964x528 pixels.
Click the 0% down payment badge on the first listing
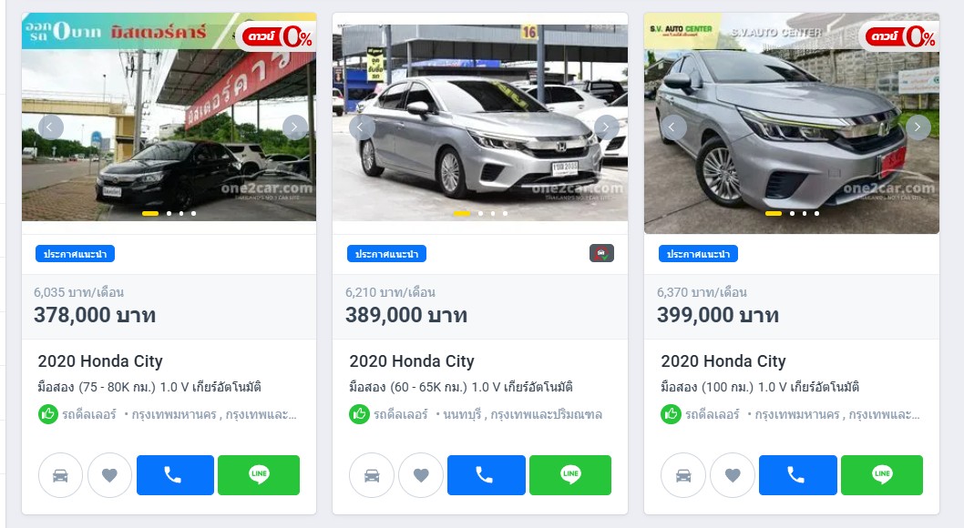[279, 36]
